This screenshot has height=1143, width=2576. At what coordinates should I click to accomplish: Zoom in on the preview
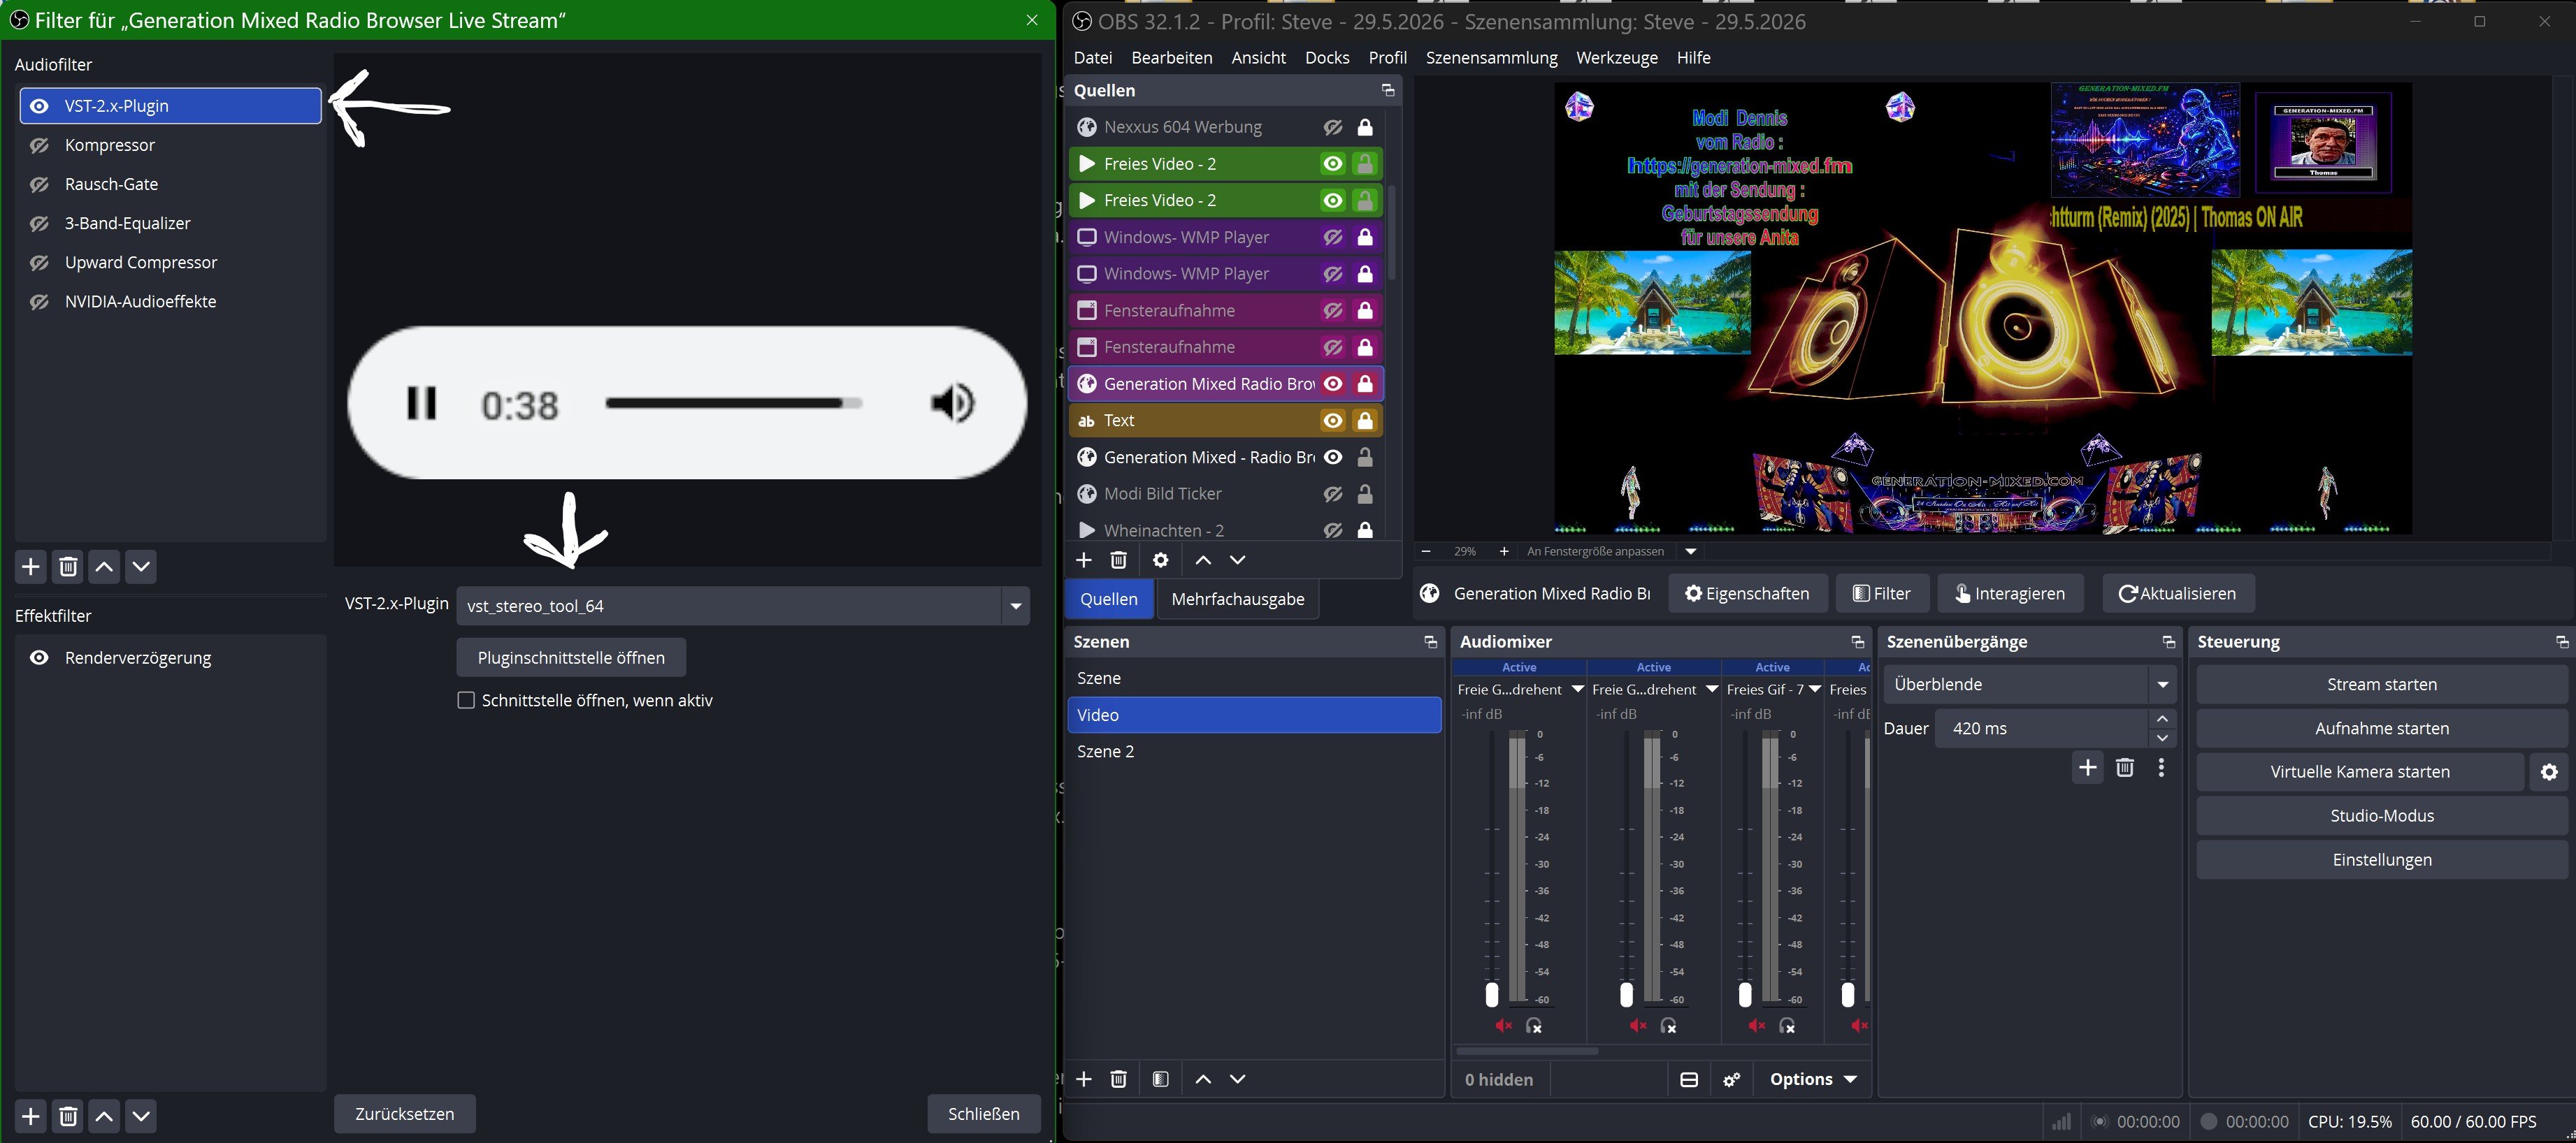(1504, 551)
